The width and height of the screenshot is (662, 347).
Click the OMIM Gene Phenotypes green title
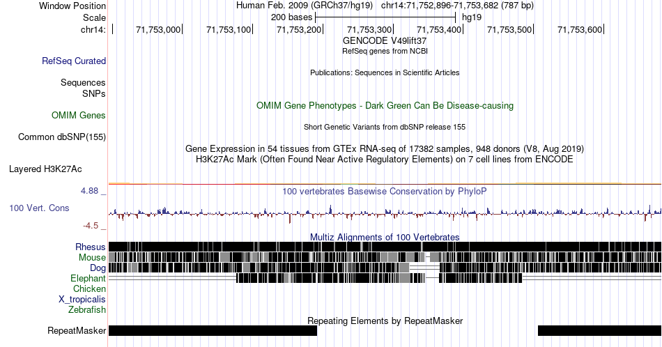[x=385, y=105]
